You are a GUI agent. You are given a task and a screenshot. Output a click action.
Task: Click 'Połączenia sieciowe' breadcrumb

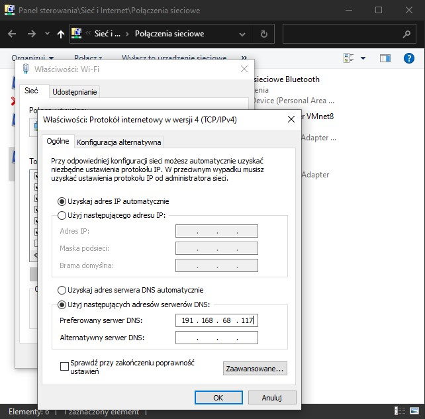click(x=169, y=34)
